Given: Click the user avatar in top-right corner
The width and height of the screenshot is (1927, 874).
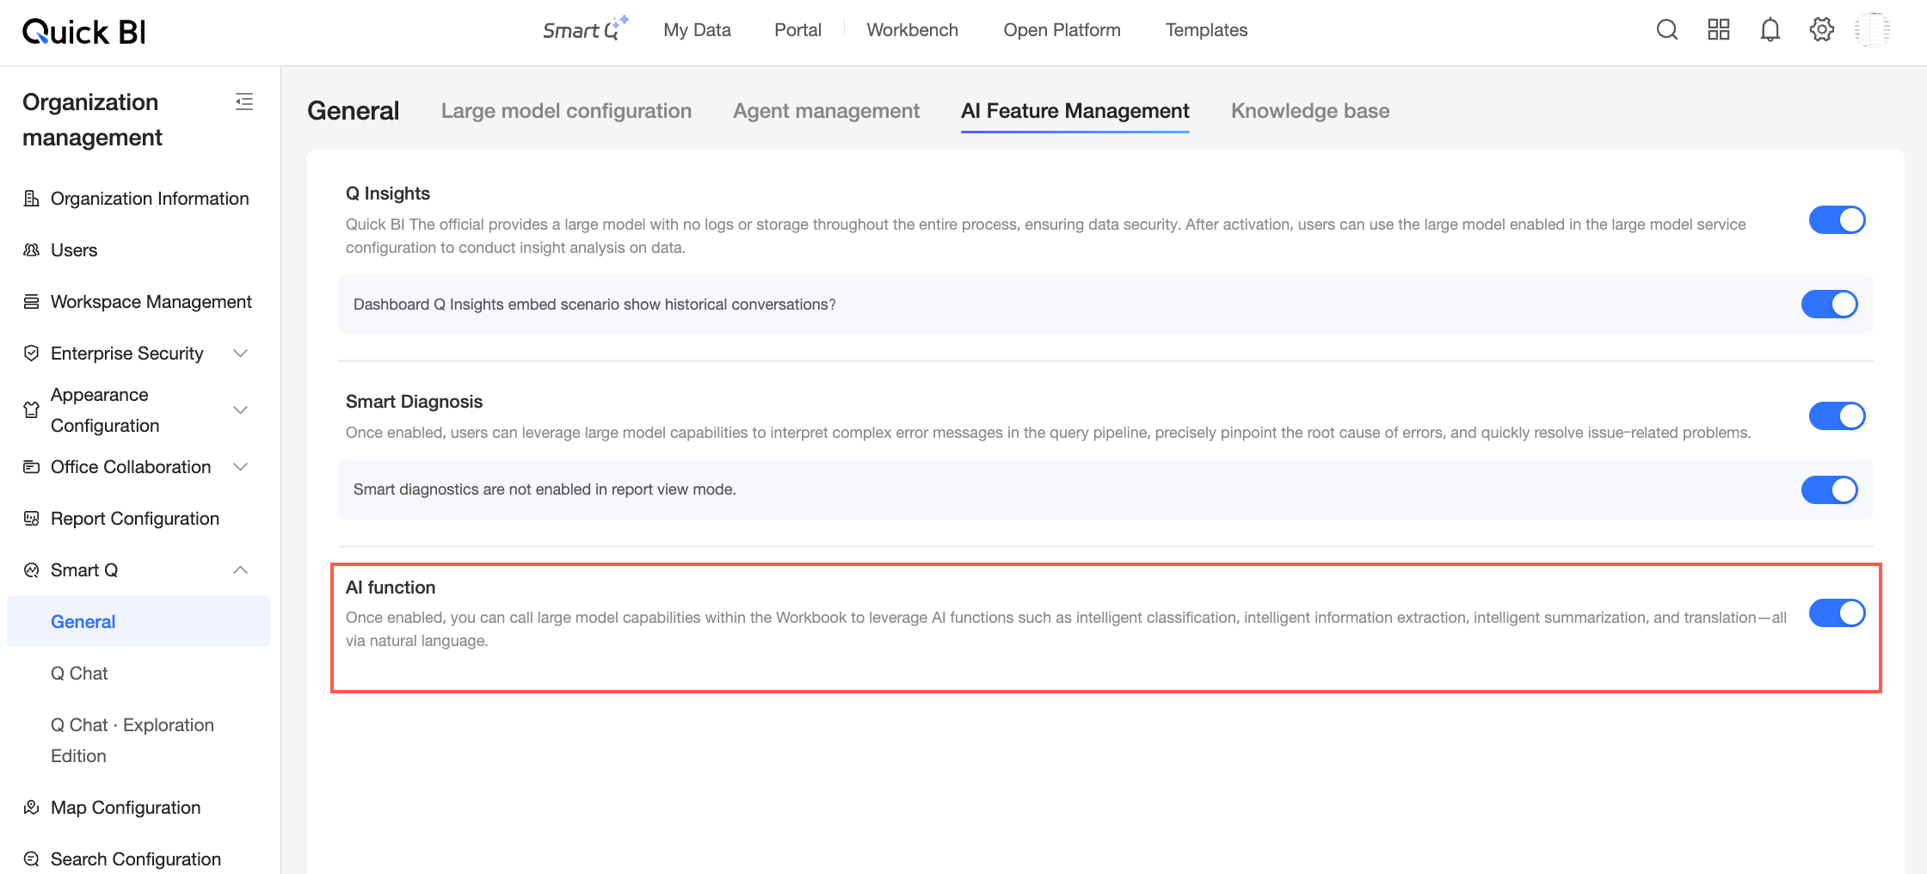Looking at the screenshot, I should (1873, 30).
